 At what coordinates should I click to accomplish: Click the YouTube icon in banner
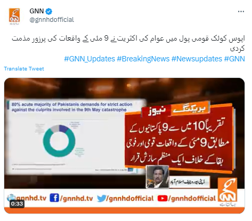coord(162,199)
